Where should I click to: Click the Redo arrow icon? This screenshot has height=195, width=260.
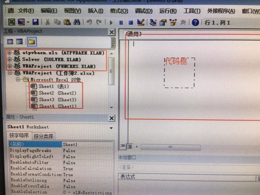(x=99, y=22)
